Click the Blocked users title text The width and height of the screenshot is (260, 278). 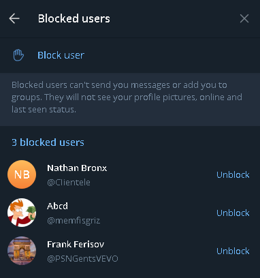point(74,18)
